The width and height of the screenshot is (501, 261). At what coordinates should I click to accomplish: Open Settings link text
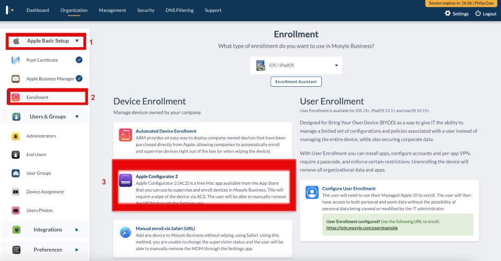460,14
